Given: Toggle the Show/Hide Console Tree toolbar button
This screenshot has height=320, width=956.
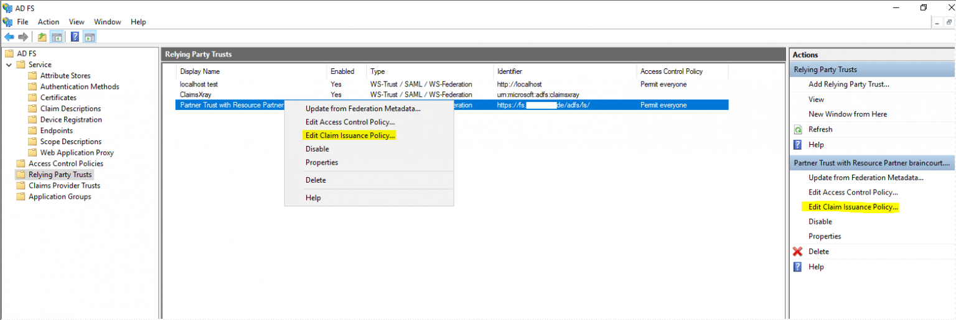Looking at the screenshot, I should [x=57, y=37].
